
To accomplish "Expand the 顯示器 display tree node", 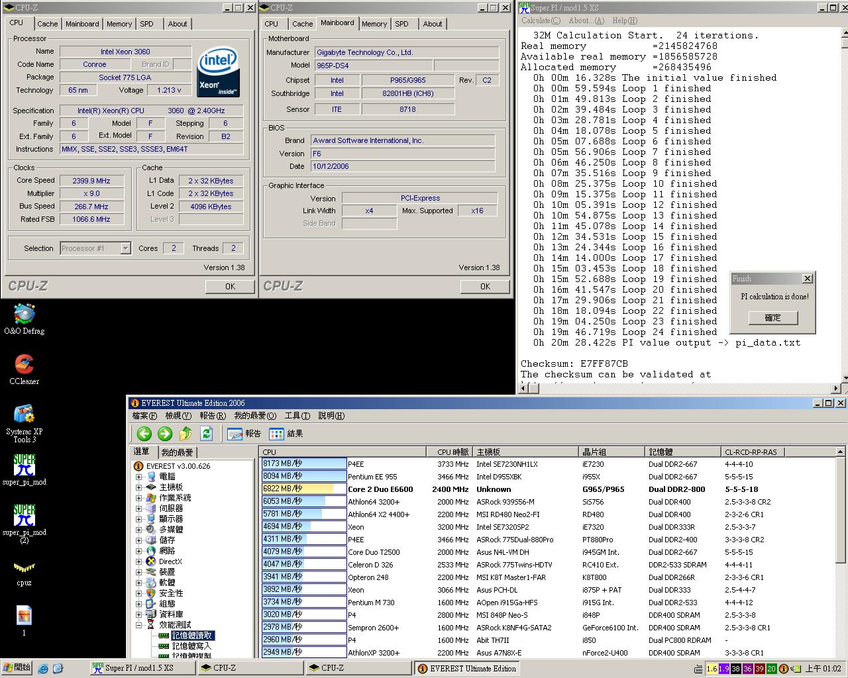I will coord(139,519).
